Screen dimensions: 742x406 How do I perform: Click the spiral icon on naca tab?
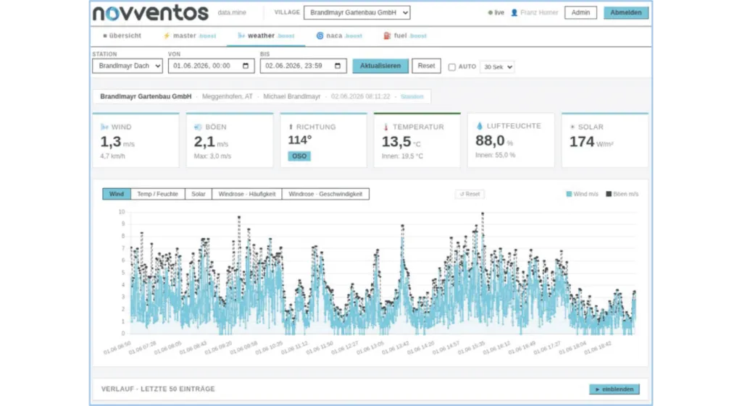(x=320, y=36)
